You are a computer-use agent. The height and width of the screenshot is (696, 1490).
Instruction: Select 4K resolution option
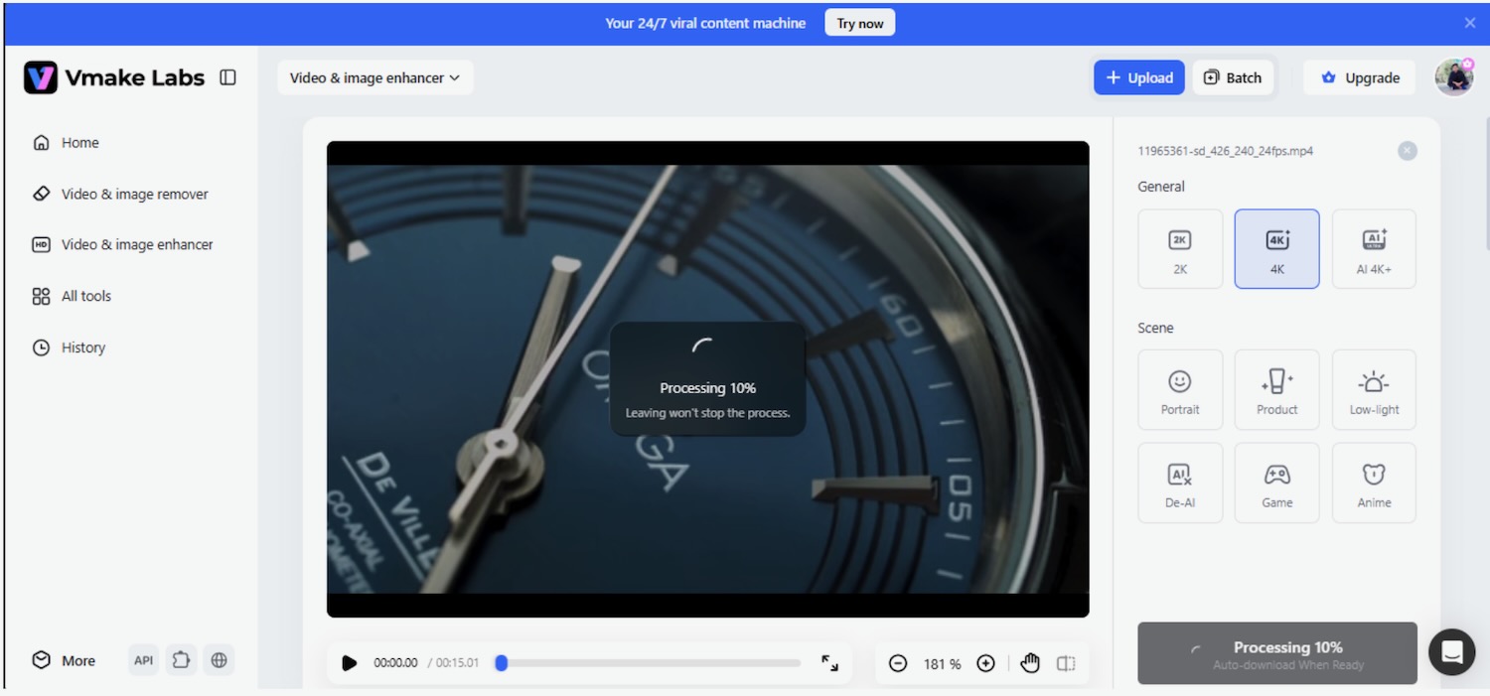(1277, 249)
